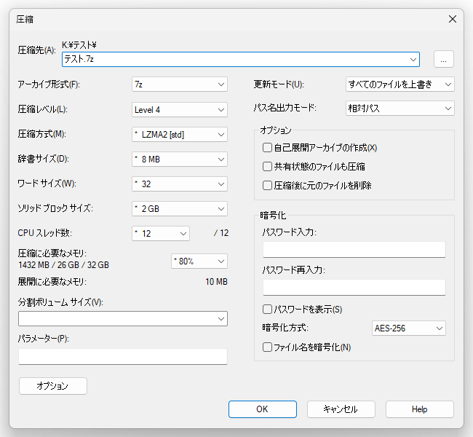Click the 圧縮に必要なメモリ: label
Viewport: 473px width, 437px height.
pos(52,253)
